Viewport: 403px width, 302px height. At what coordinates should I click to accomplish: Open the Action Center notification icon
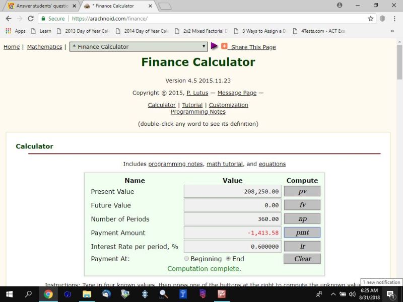coord(390,294)
